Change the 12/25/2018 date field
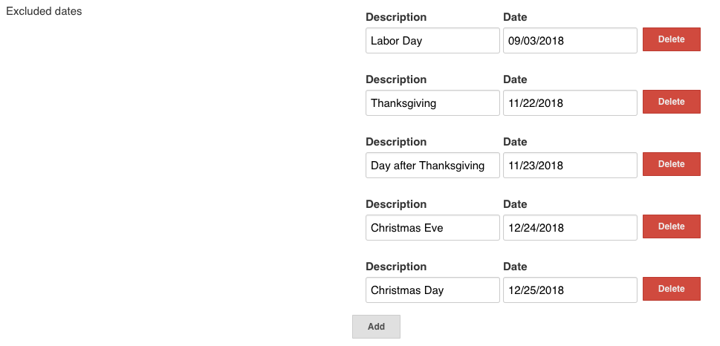The image size is (720, 346). tap(570, 290)
